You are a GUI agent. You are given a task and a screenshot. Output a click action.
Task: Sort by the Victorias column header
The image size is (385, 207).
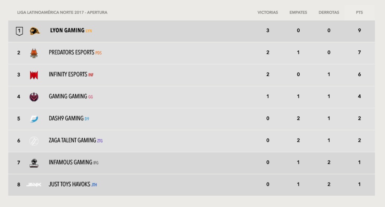pyautogui.click(x=268, y=12)
